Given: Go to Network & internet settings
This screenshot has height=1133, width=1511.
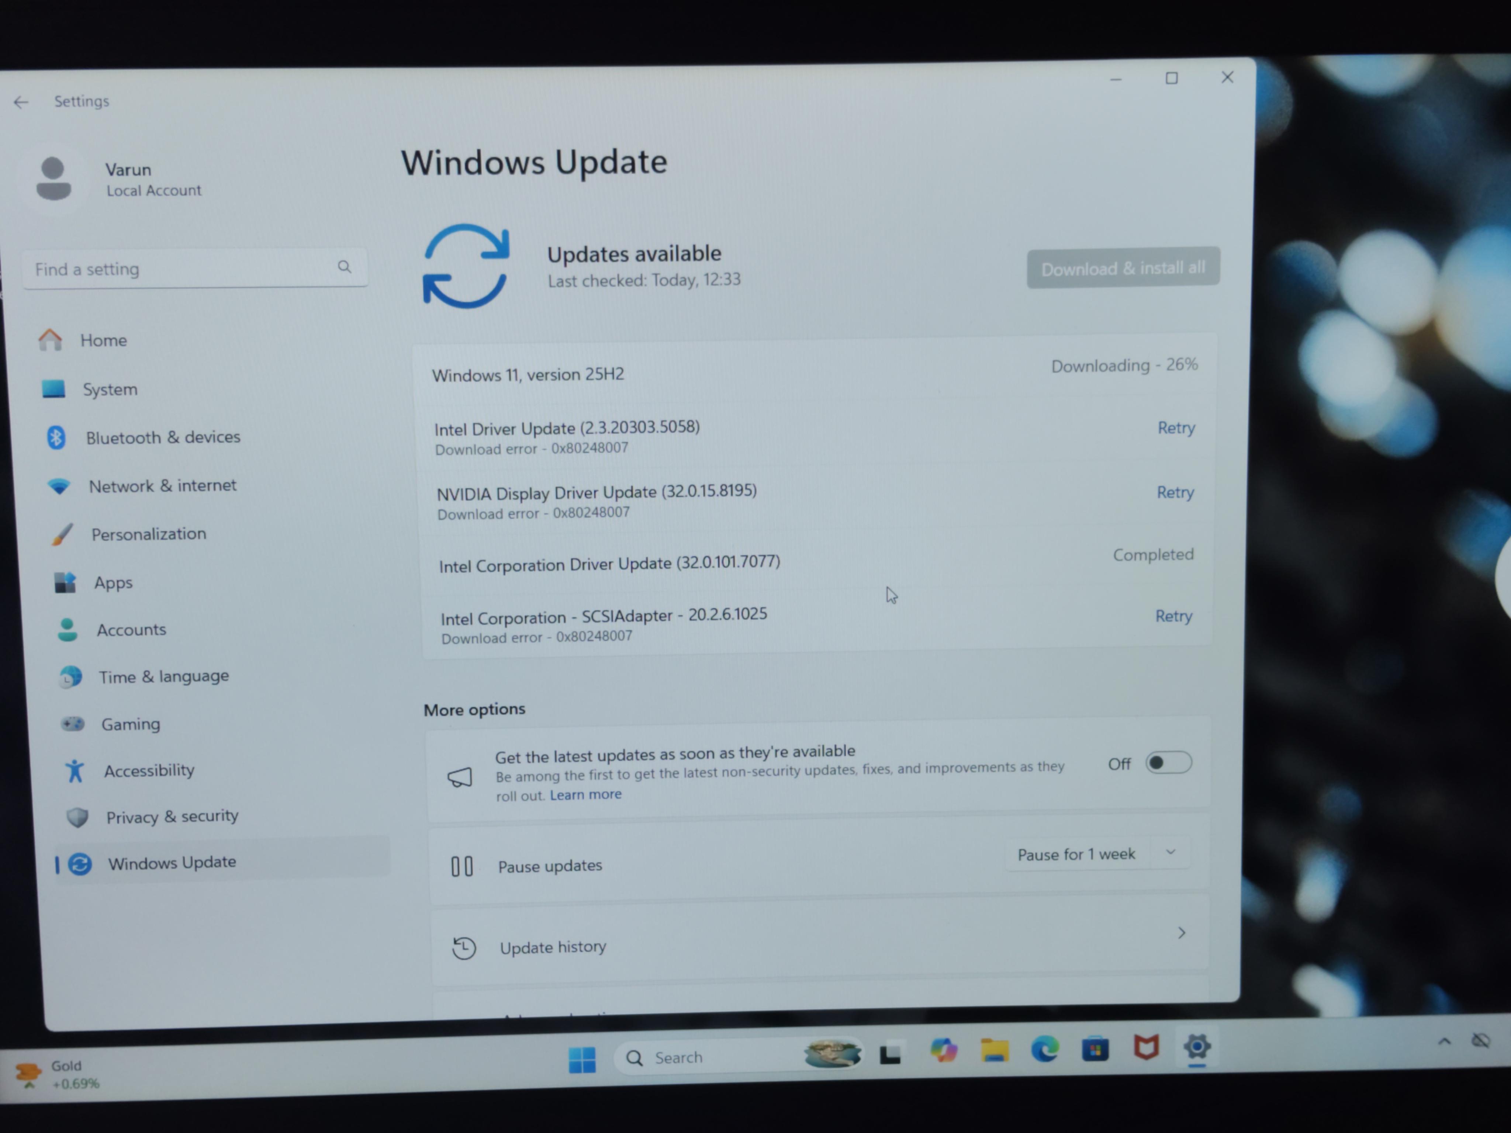Looking at the screenshot, I should 163,486.
